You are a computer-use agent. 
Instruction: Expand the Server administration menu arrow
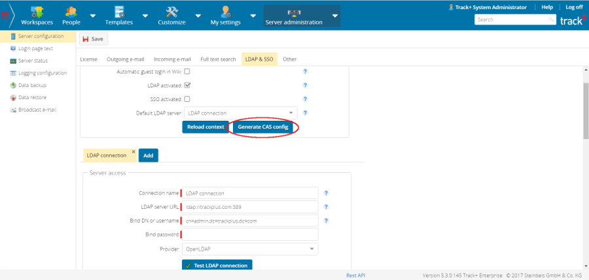pyautogui.click(x=335, y=16)
